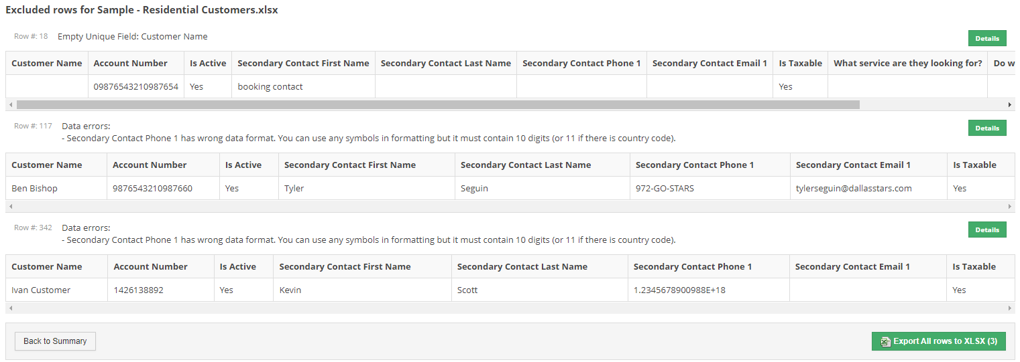
Task: Click the tylerseguin@dallasstars.com email cell
Action: 869,189
